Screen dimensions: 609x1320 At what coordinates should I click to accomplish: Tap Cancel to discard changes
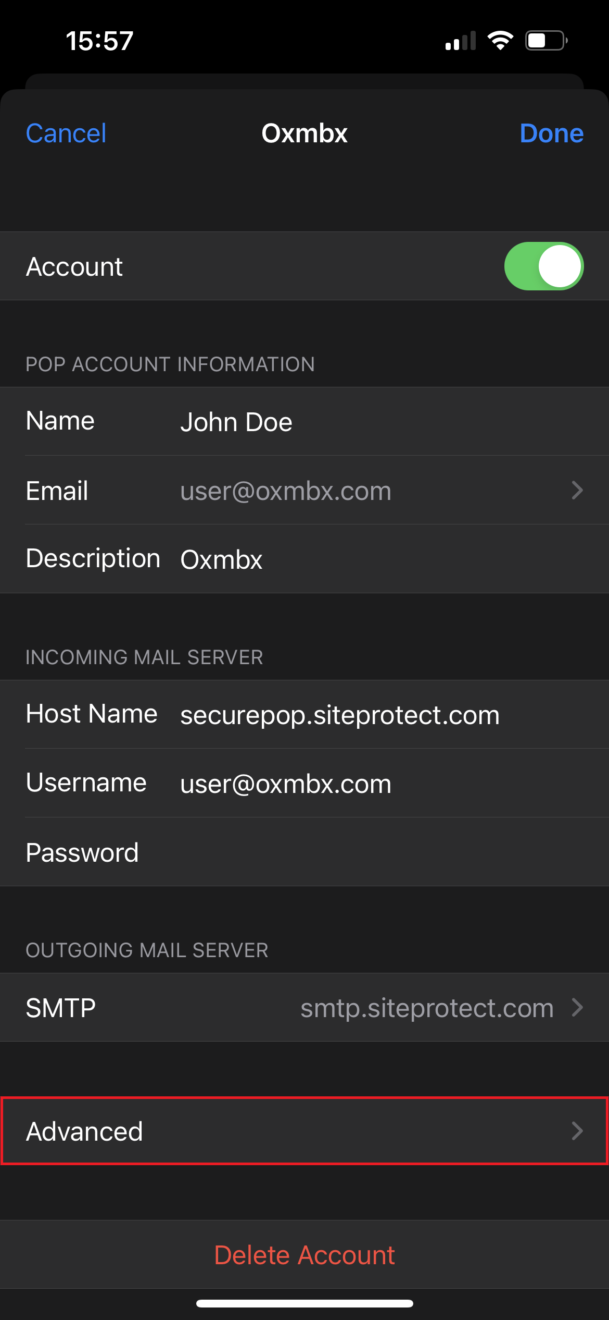point(66,133)
